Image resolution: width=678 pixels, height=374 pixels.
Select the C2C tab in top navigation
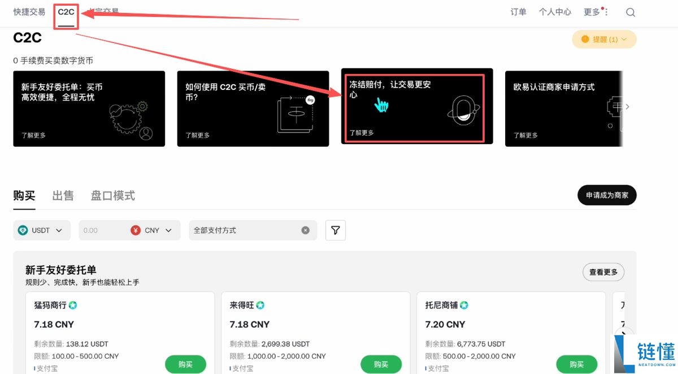(66, 12)
